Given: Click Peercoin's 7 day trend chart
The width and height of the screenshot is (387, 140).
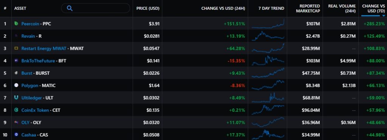Looking at the screenshot, I should coord(268,23).
